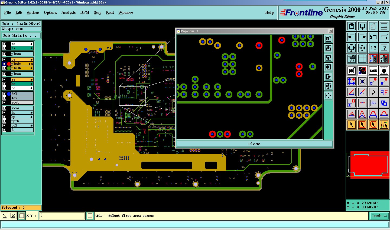The width and height of the screenshot is (390, 230).
Task: Click the X Y coordinate input field
Action: pos(62,216)
